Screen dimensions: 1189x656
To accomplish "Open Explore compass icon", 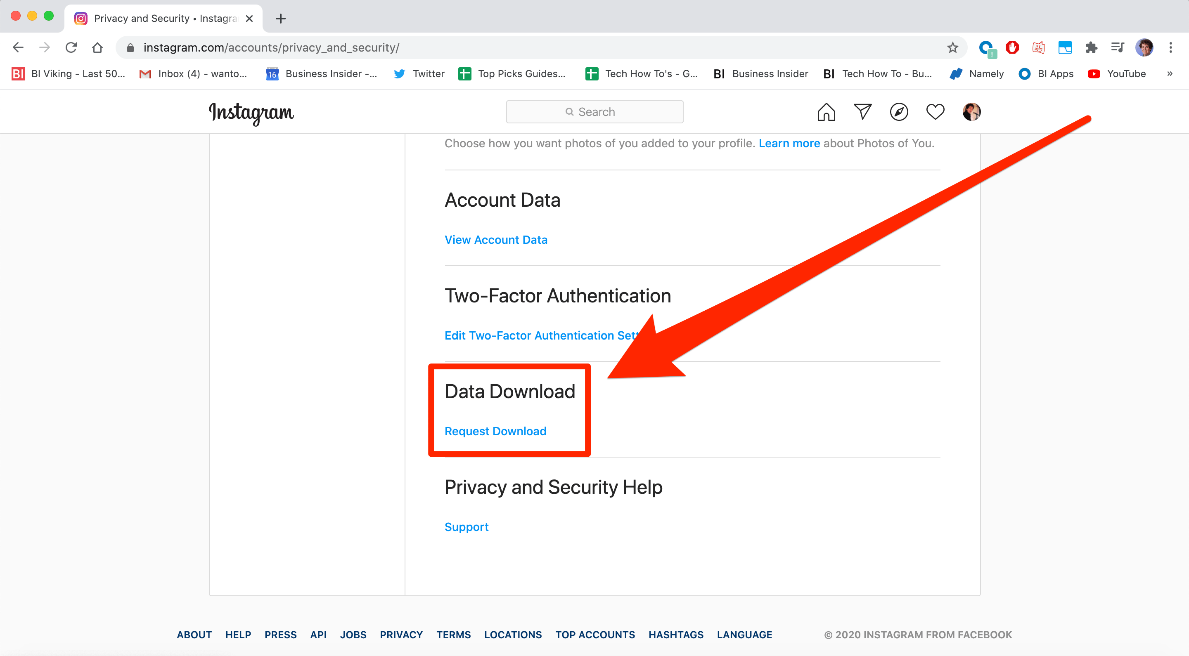I will [x=899, y=112].
